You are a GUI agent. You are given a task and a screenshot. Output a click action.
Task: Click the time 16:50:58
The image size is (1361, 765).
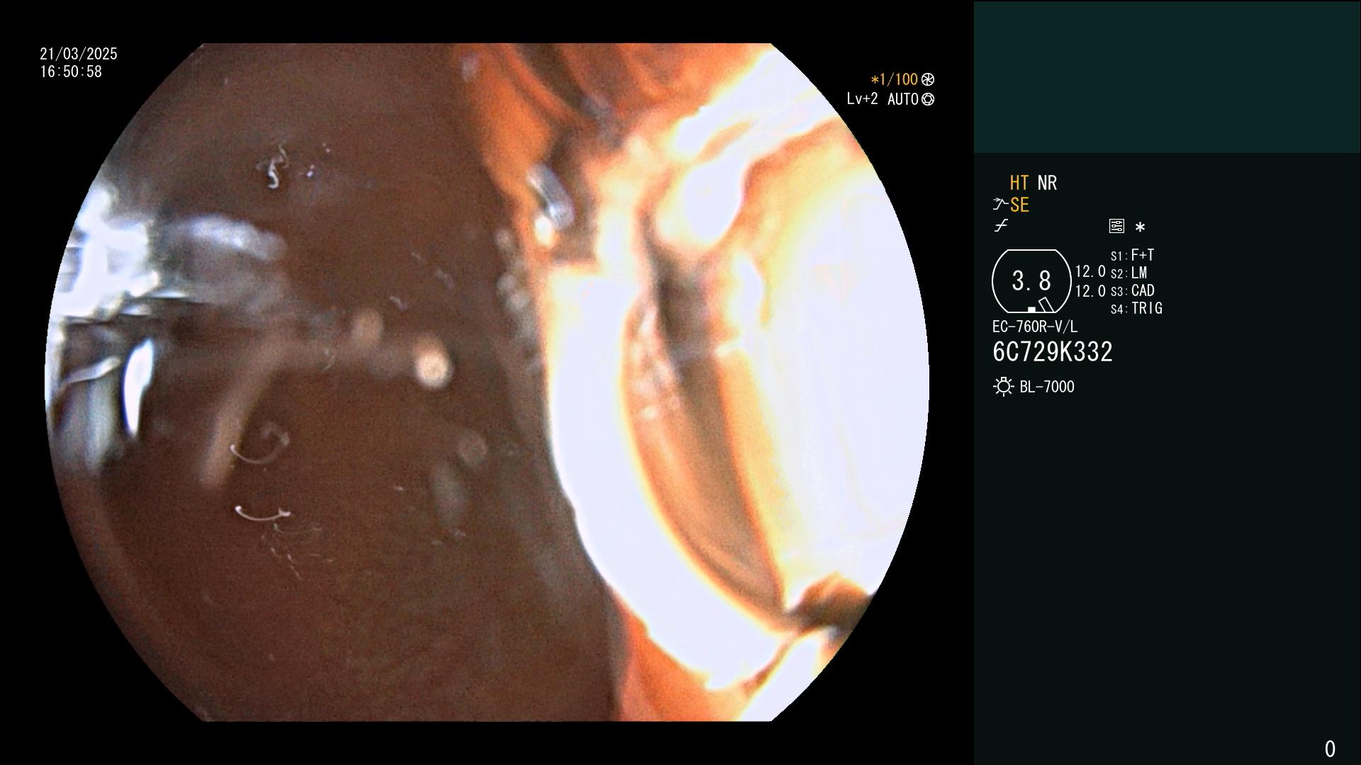[x=71, y=72]
